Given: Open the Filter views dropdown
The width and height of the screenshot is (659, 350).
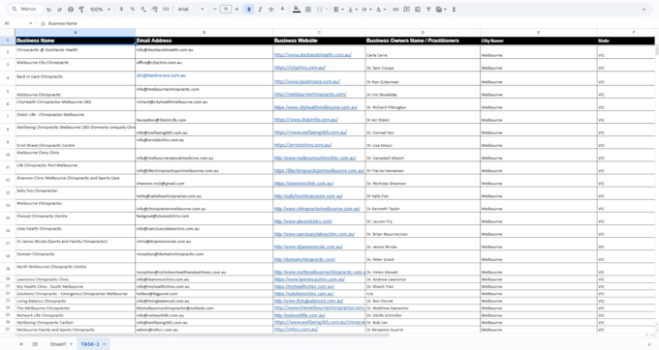Looking at the screenshot, I should tap(441, 10).
